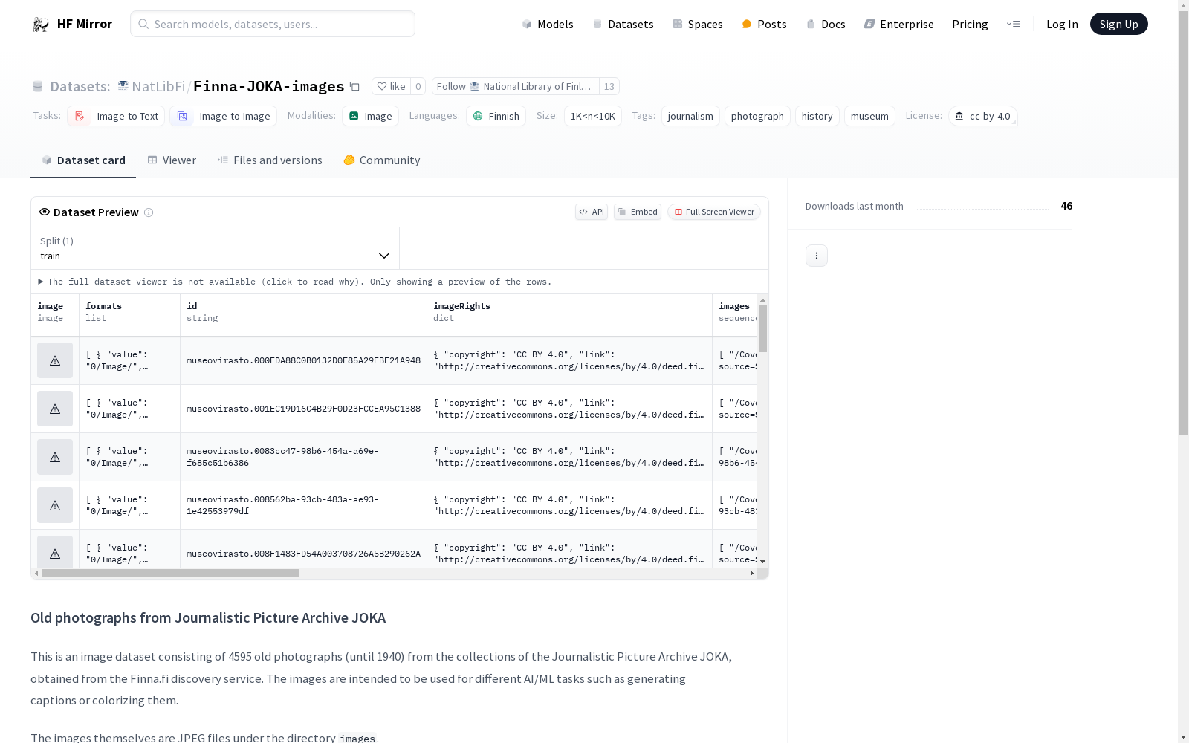Click the API button in Dataset Preview
The height and width of the screenshot is (743, 1189).
592,212
